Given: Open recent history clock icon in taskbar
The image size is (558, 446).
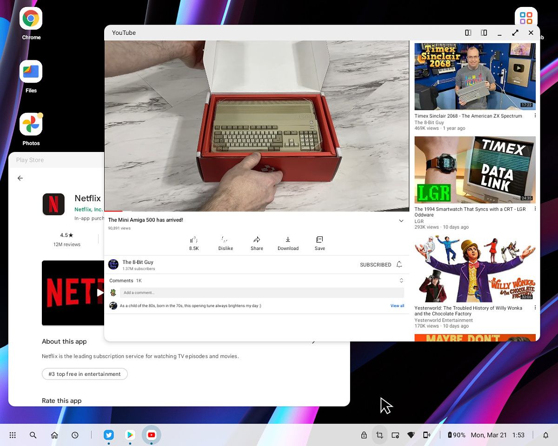Looking at the screenshot, I should [x=75, y=435].
